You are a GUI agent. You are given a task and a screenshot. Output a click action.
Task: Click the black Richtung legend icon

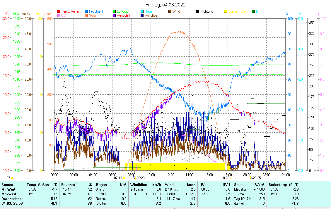(198, 12)
